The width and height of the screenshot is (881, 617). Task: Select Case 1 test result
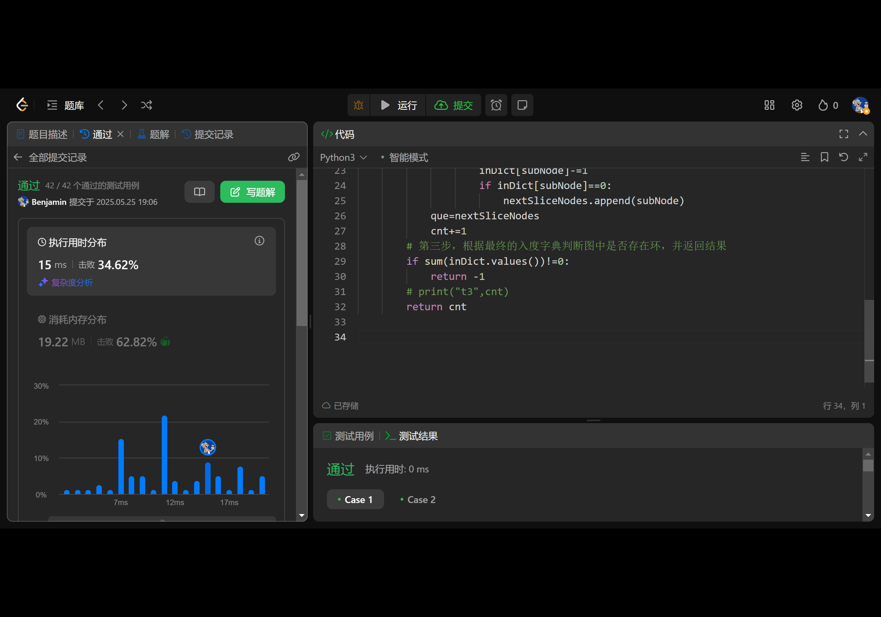click(355, 500)
